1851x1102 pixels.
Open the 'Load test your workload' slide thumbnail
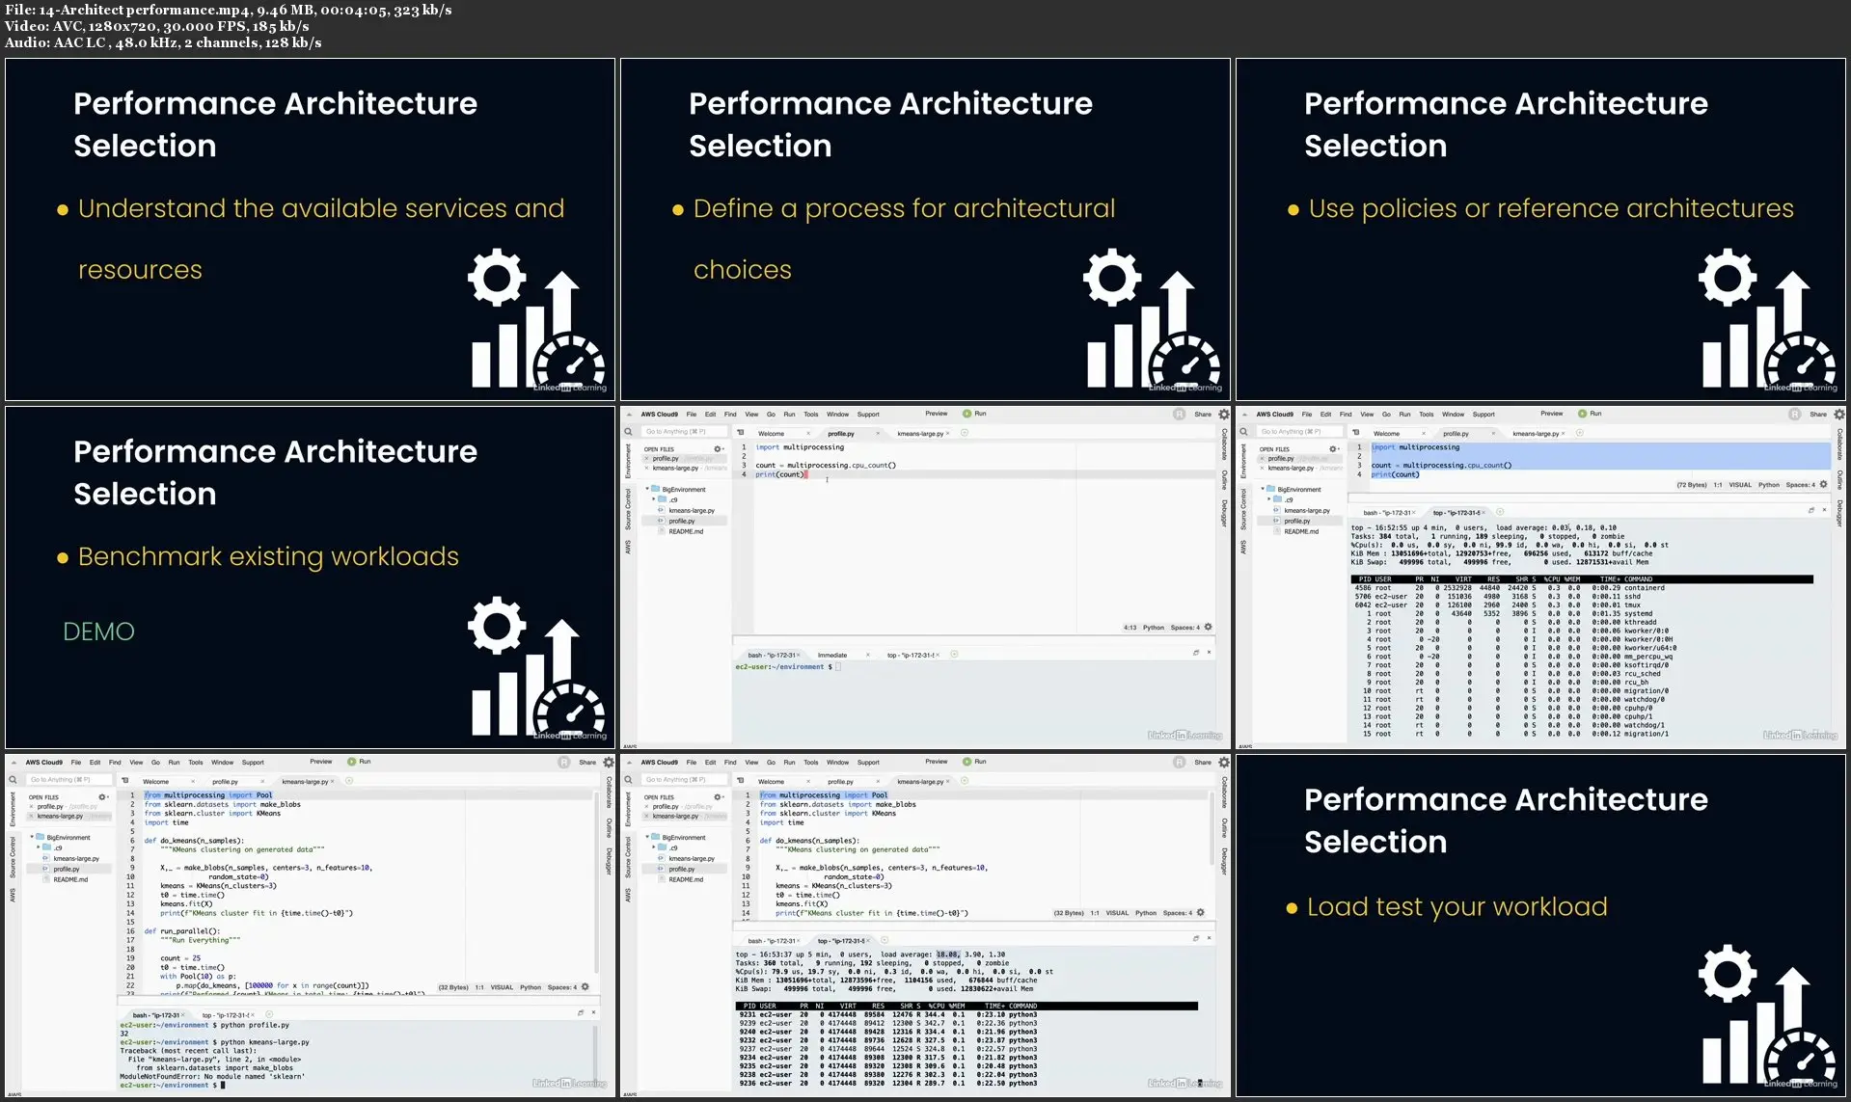[1540, 926]
